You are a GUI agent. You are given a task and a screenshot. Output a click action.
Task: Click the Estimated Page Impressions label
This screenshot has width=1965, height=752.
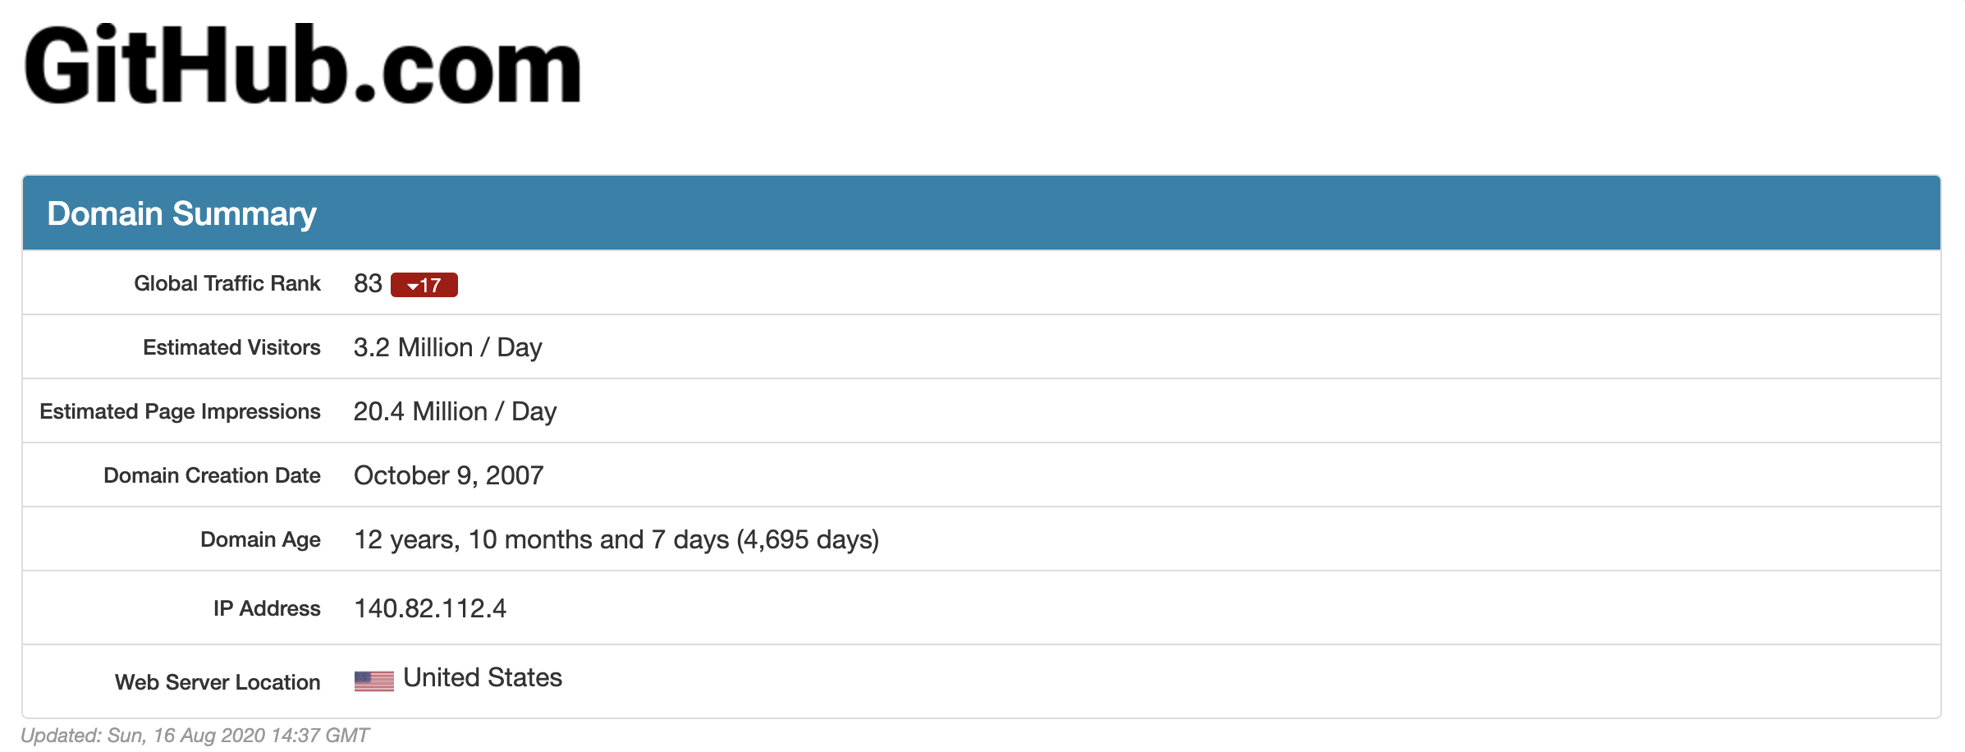[180, 411]
